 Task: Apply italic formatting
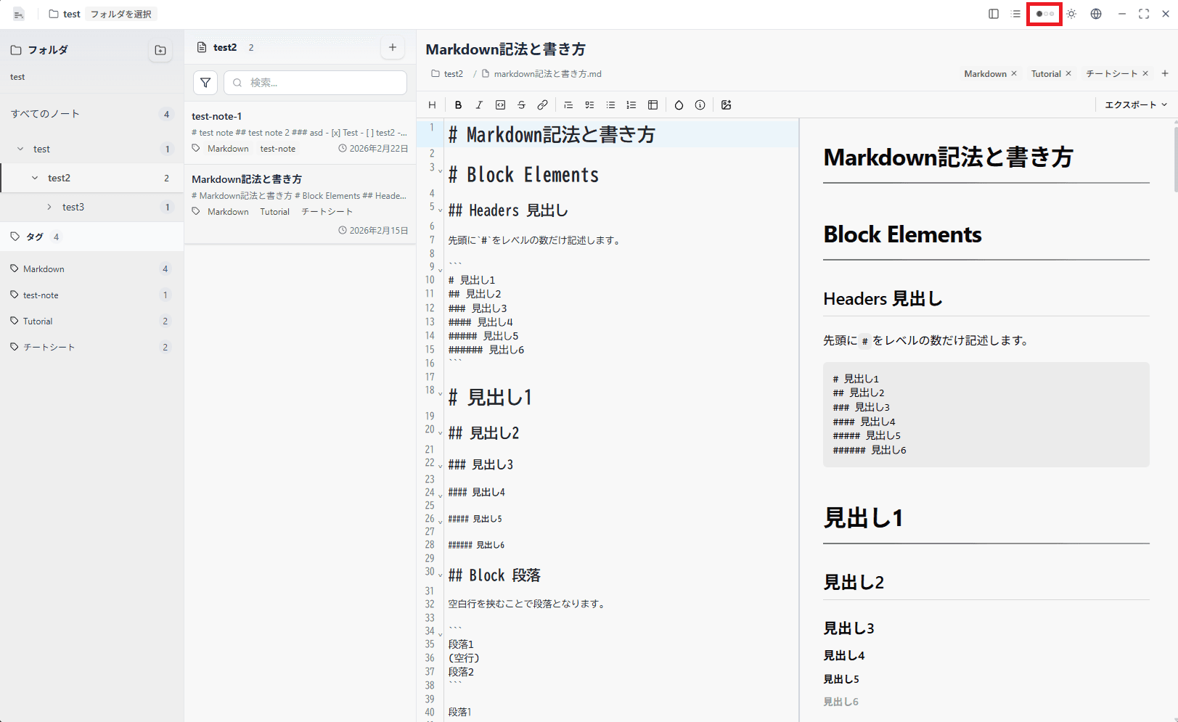(479, 104)
